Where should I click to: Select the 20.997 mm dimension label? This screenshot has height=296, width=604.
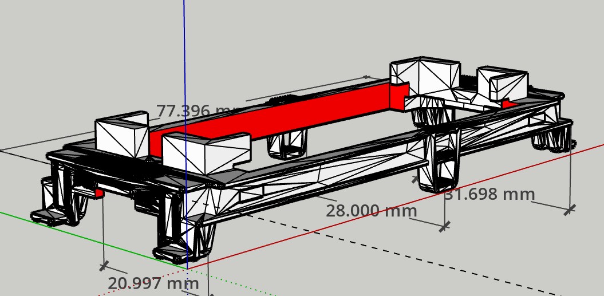pyautogui.click(x=153, y=283)
